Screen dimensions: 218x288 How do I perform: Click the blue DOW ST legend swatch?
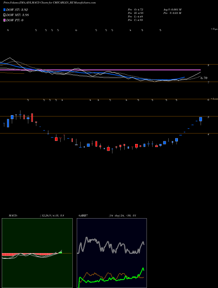point(4,10)
